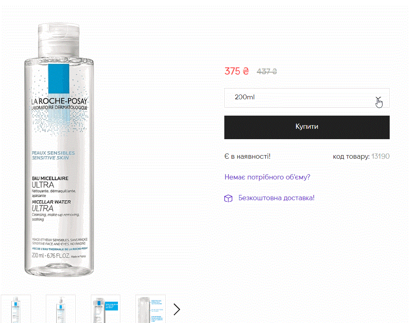Click the bottle's transparent cap
Screen dimensions: 410x323
[59, 40]
